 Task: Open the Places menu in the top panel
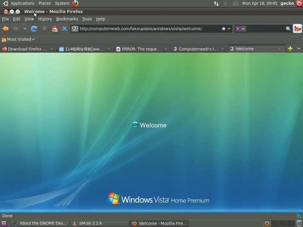click(45, 3)
